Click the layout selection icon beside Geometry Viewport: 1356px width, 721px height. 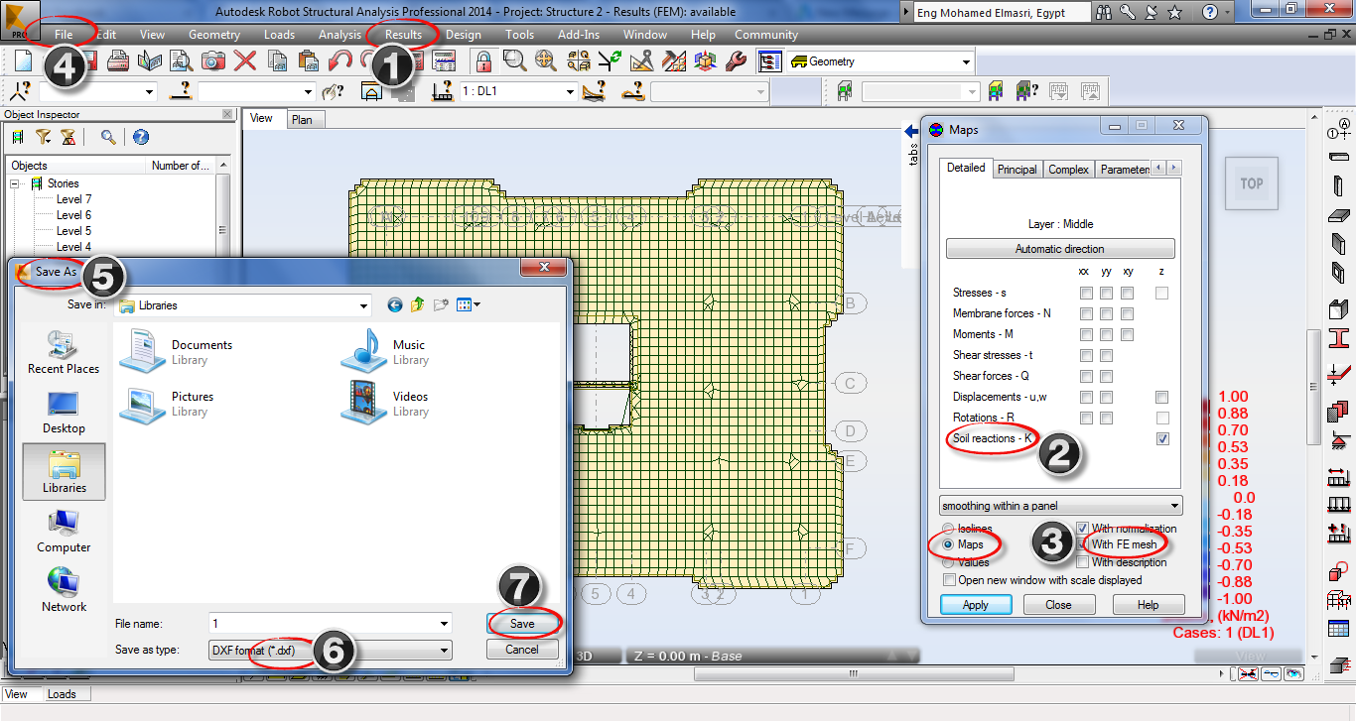[769, 61]
